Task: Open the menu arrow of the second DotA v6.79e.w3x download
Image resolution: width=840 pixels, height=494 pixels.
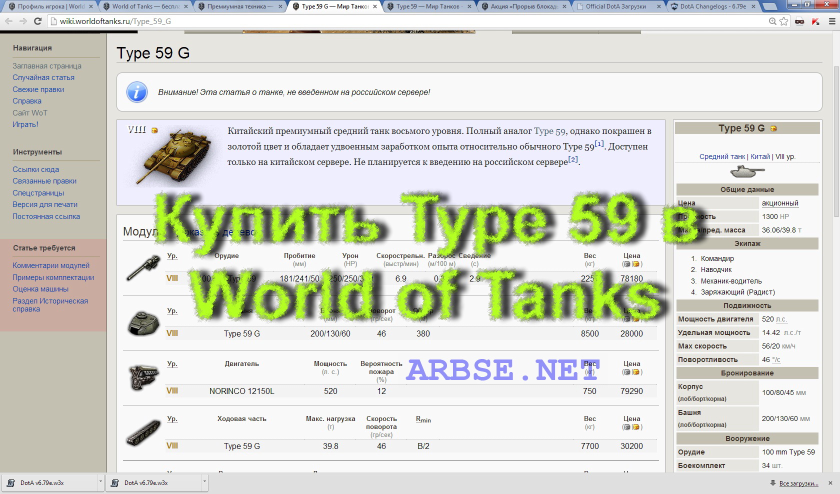Action: point(204,482)
